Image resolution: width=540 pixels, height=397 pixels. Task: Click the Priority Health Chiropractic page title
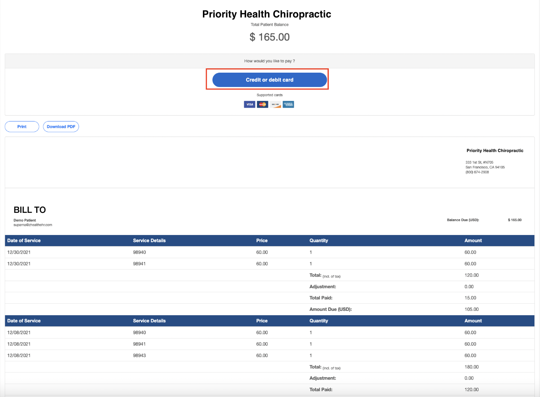click(266, 14)
